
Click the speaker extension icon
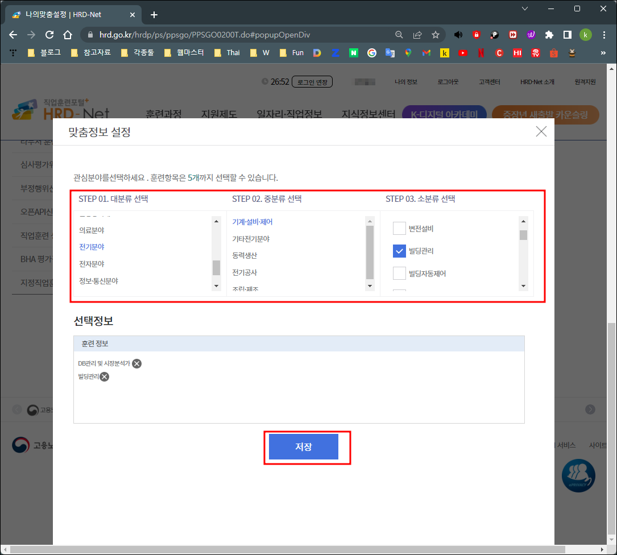tap(458, 35)
